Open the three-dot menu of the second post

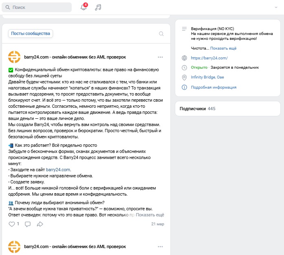[160, 247]
